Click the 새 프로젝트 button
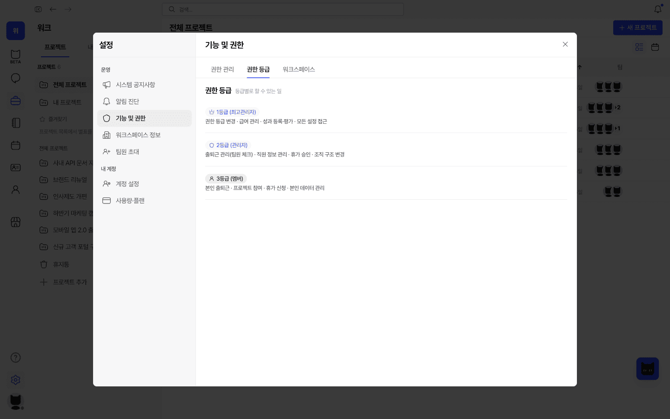This screenshot has width=670, height=419. click(637, 27)
